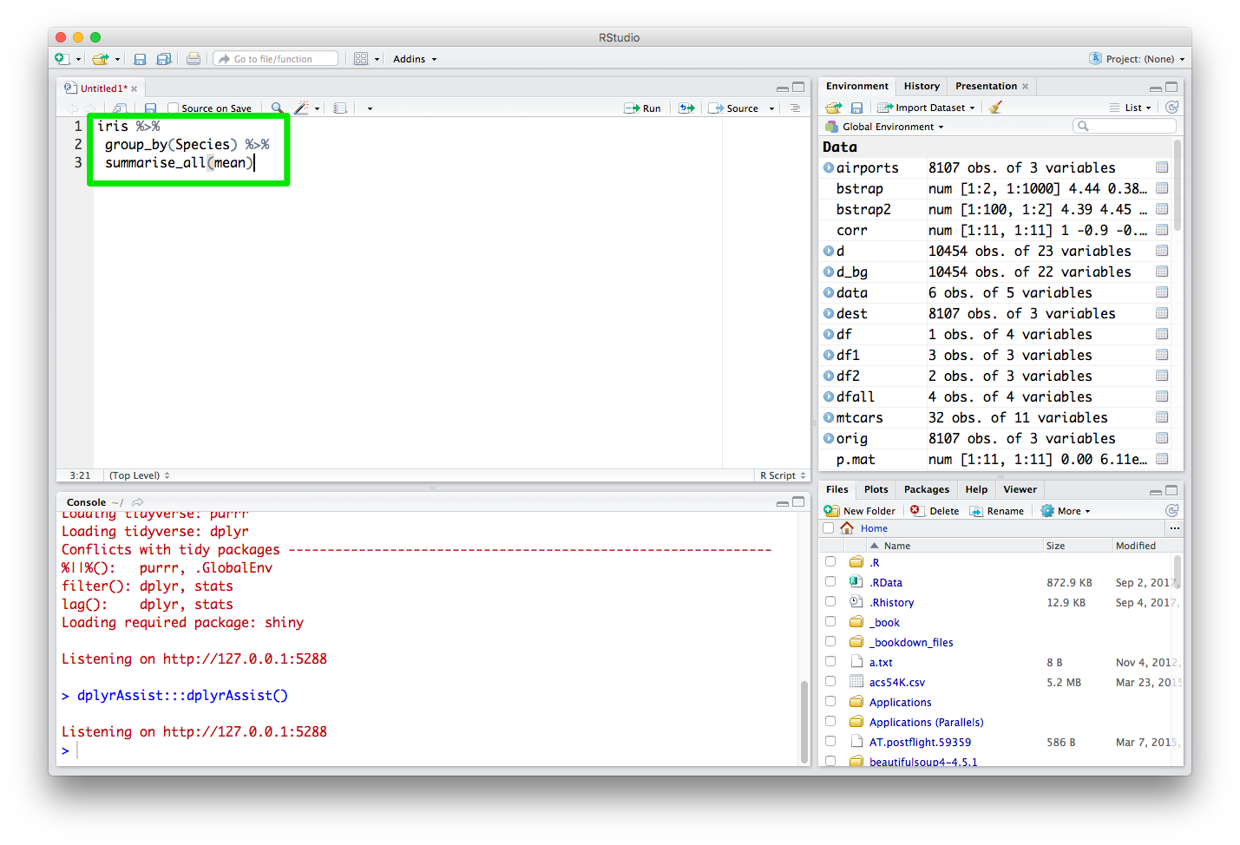This screenshot has height=845, width=1240.
Task: Expand the mtcars data frame entry
Action: (x=829, y=417)
